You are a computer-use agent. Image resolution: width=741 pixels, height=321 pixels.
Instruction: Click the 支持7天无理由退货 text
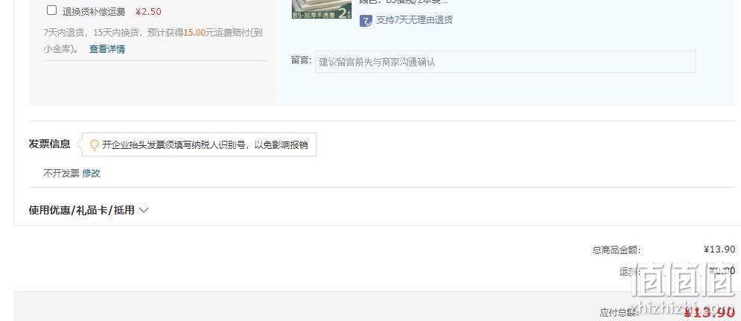[415, 20]
